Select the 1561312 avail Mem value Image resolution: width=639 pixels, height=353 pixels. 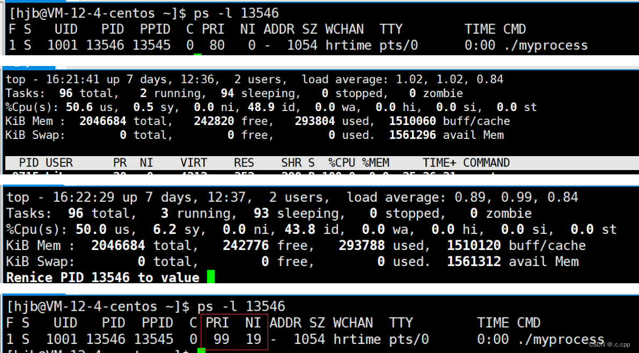(474, 261)
